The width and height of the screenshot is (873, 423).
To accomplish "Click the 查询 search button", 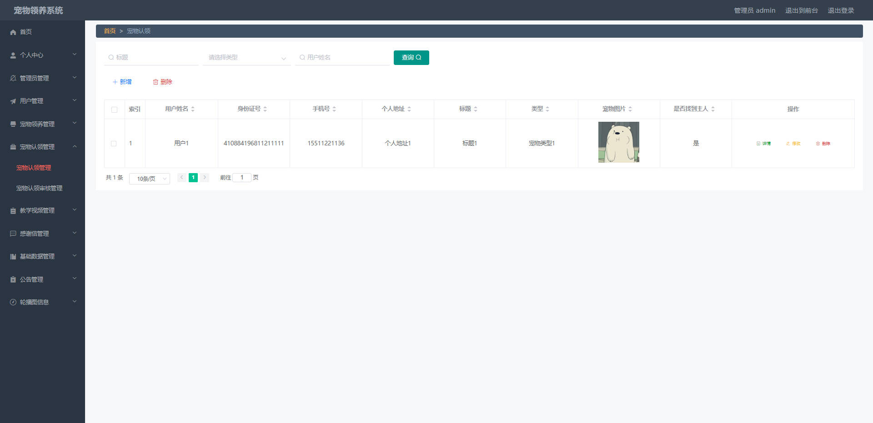I will (411, 58).
